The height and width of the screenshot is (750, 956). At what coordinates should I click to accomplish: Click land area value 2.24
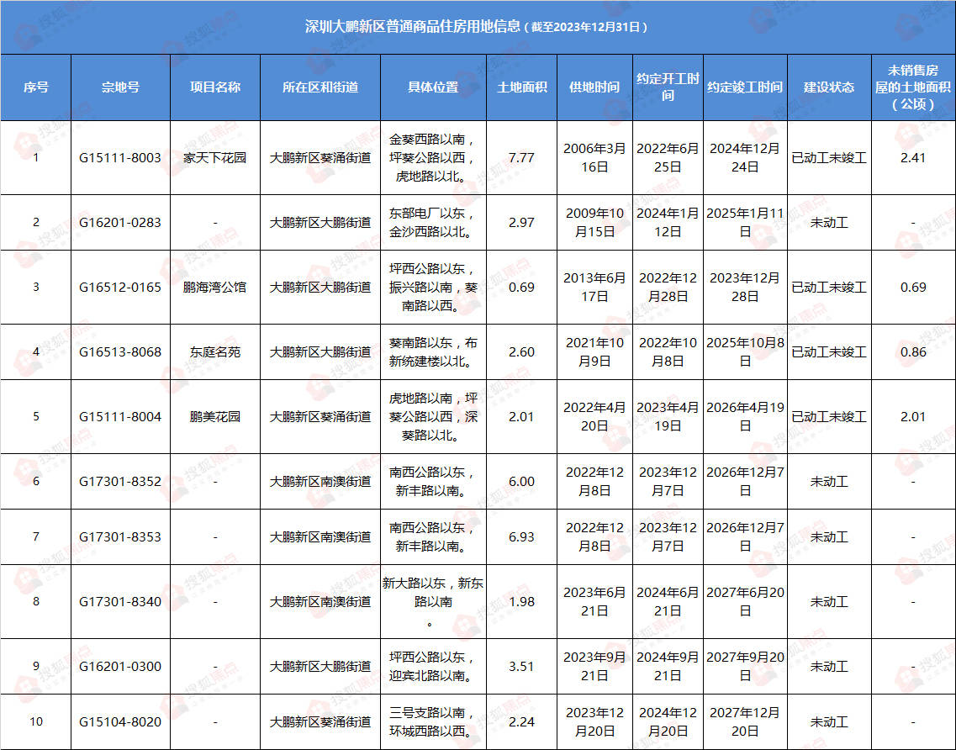522,722
